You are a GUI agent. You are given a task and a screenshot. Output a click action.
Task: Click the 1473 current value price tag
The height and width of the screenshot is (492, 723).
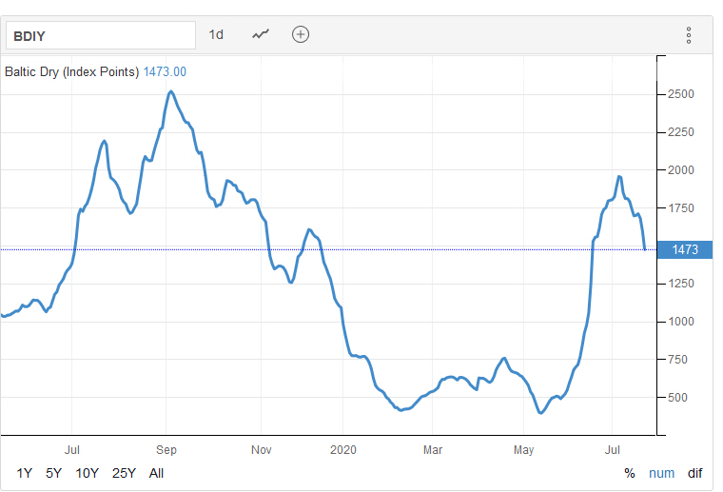point(685,250)
